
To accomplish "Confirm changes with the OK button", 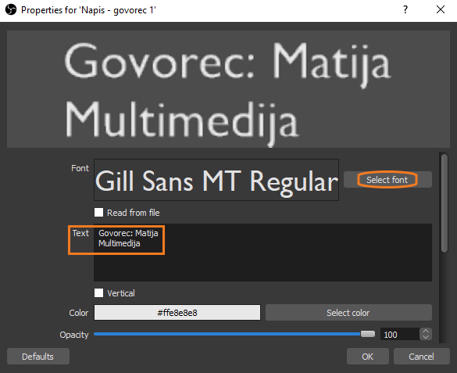I will point(367,356).
